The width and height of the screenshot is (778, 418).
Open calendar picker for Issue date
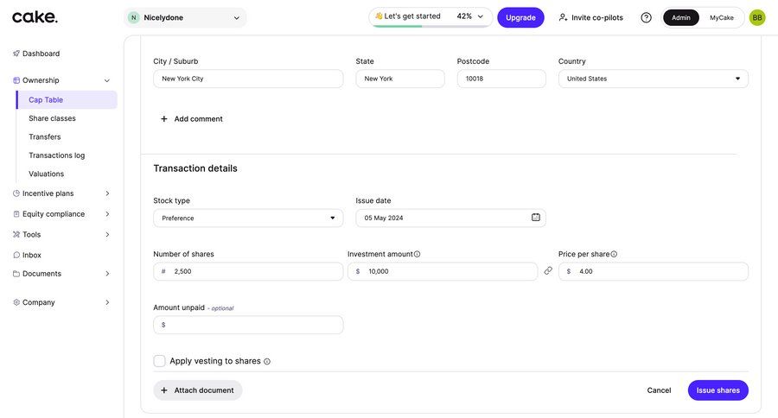point(535,218)
